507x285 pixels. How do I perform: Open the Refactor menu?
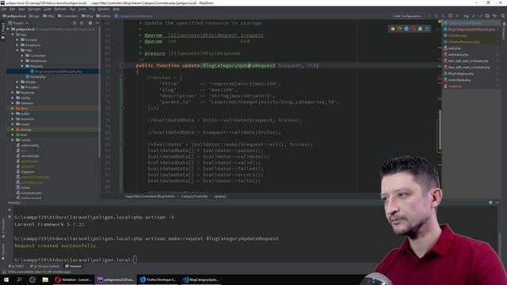click(60, 9)
